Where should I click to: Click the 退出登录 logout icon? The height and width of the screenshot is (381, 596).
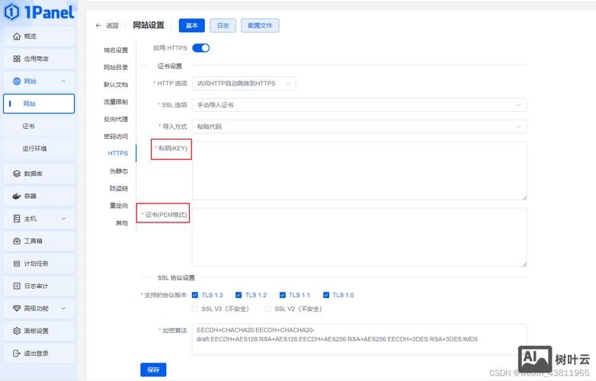tap(16, 354)
